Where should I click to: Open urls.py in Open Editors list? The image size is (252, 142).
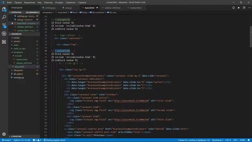24,20
